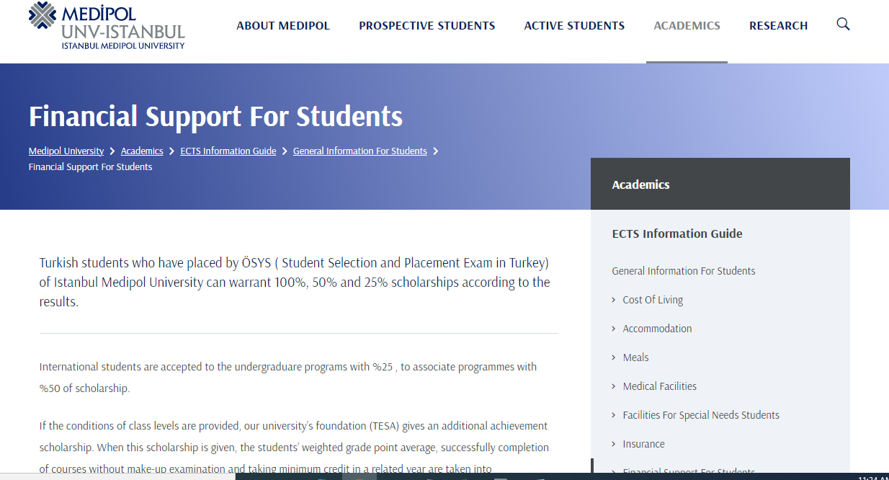
Task: Click the Medipol University logo
Action: 107,25
